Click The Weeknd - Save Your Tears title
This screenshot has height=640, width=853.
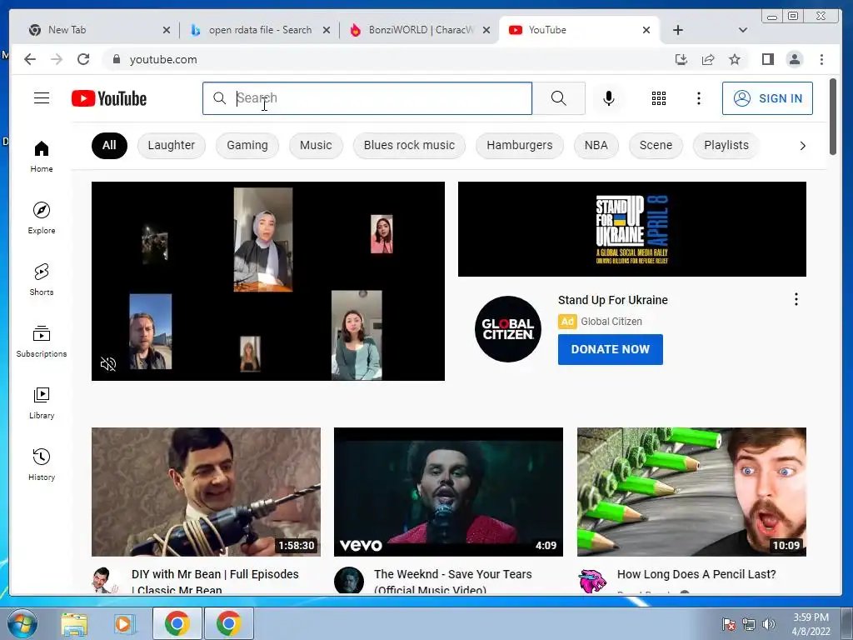[452, 581]
